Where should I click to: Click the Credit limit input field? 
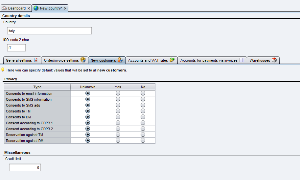click(x=25, y=168)
